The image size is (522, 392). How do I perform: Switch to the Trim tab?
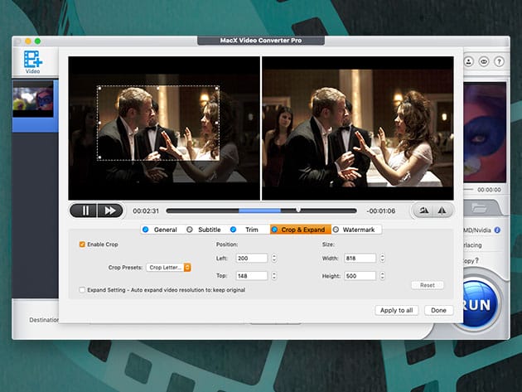[x=234, y=230]
